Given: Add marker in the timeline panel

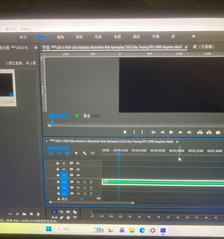Looking at the screenshot, I should point(76,153).
